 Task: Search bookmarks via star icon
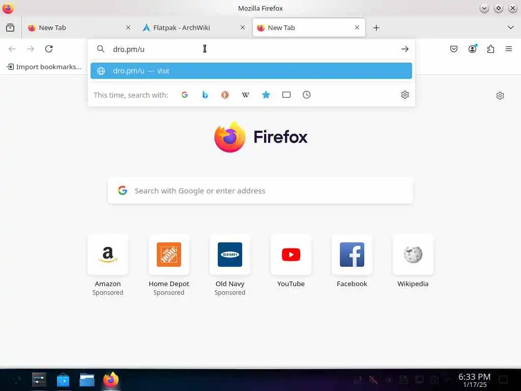[x=266, y=95]
